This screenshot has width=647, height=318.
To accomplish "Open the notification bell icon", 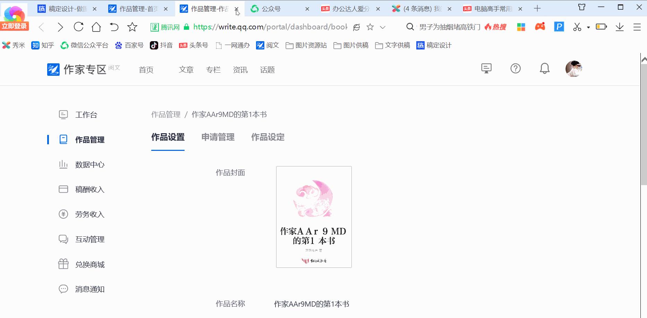I will pos(544,68).
